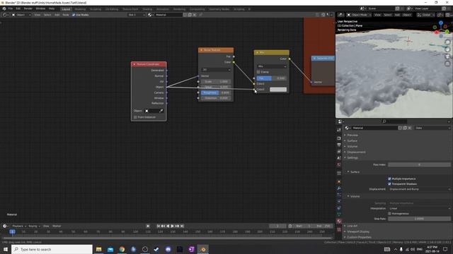Open the File menu
This screenshot has width=453, height=254.
coord(11,8)
